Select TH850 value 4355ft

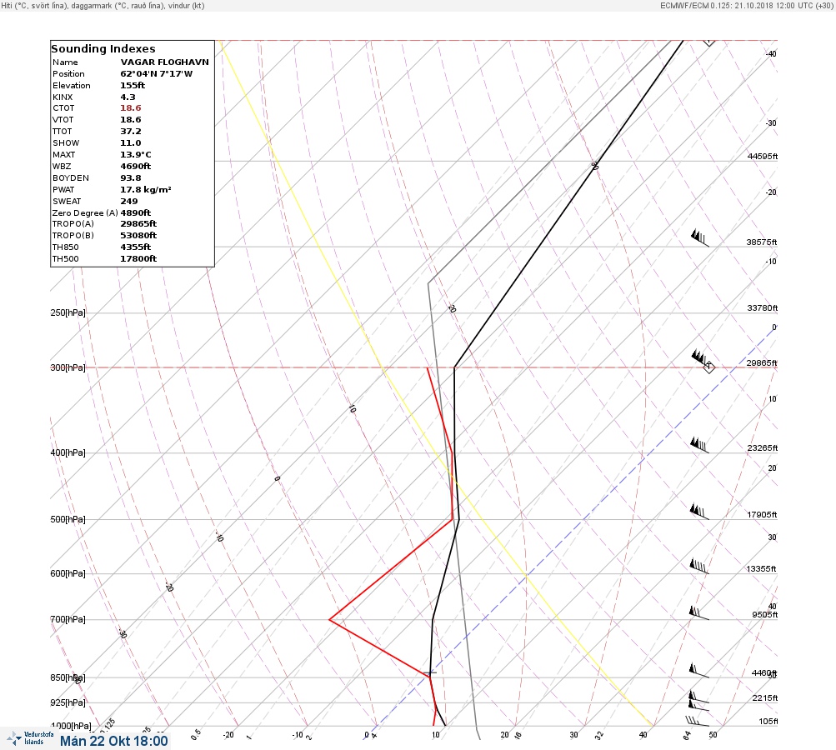pos(135,247)
